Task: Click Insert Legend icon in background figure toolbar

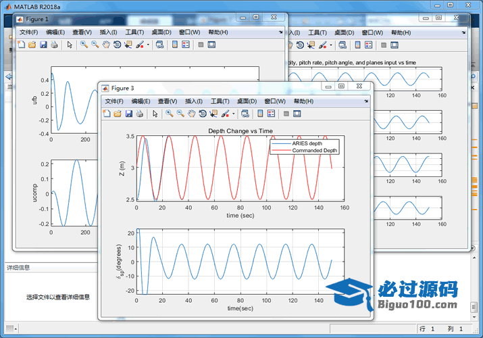Action: coord(368,45)
